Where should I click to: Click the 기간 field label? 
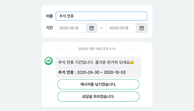[49, 28]
